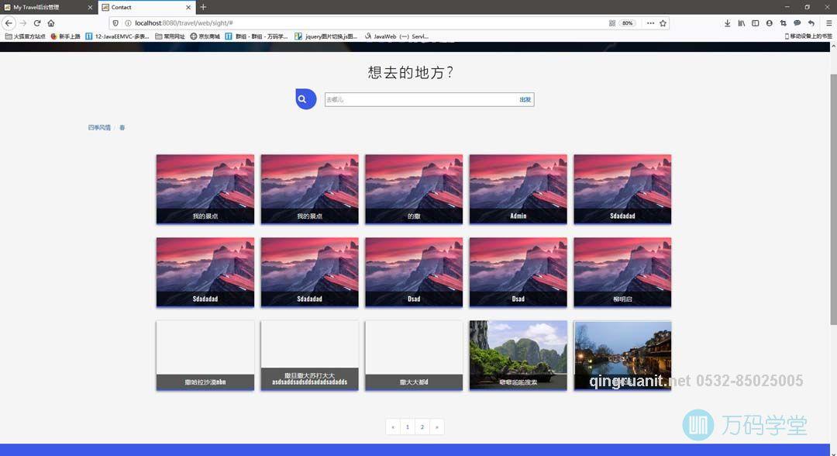Open the 四季风情 breadcrumb link
The width and height of the screenshot is (837, 456).
click(99, 127)
